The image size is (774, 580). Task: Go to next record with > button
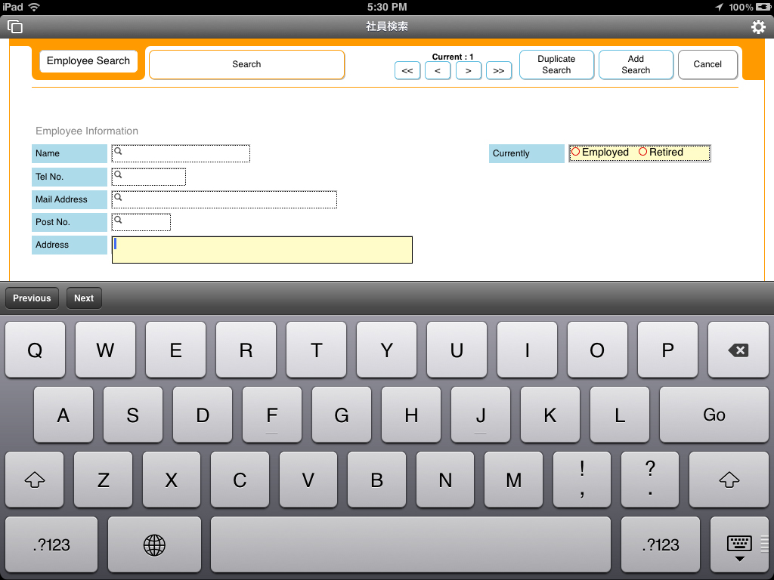469,71
